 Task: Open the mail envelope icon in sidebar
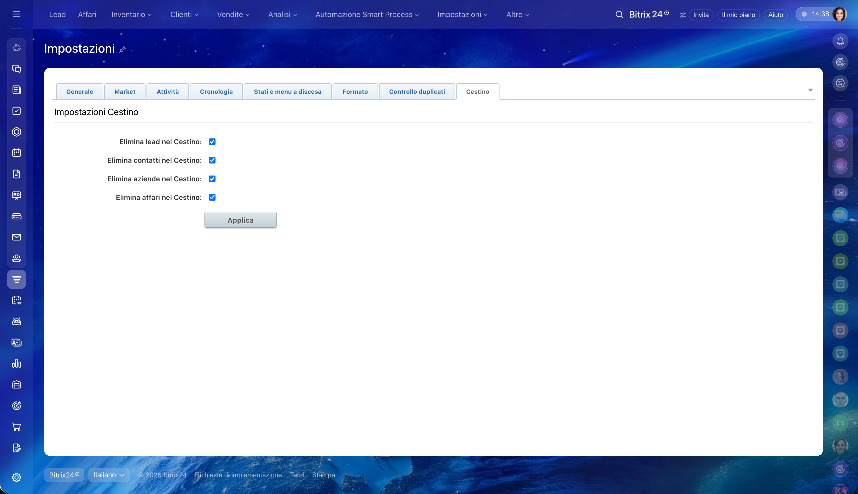16,237
